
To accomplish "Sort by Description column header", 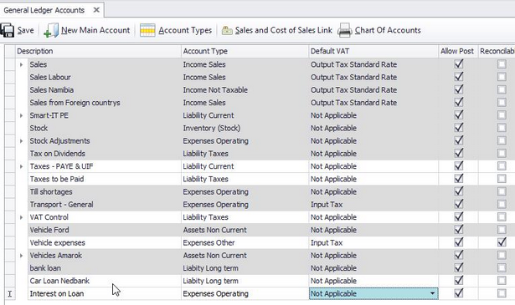I will click(x=98, y=51).
